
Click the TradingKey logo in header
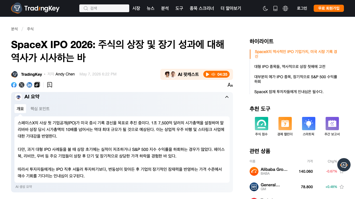pyautogui.click(x=35, y=8)
